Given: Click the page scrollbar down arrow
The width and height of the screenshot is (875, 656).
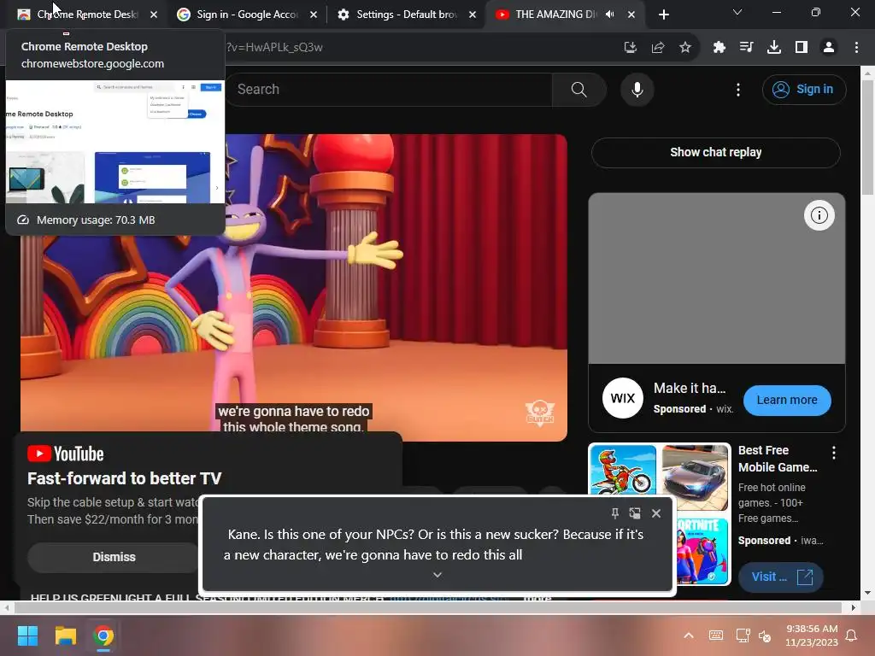Looking at the screenshot, I should pyautogui.click(x=867, y=593).
